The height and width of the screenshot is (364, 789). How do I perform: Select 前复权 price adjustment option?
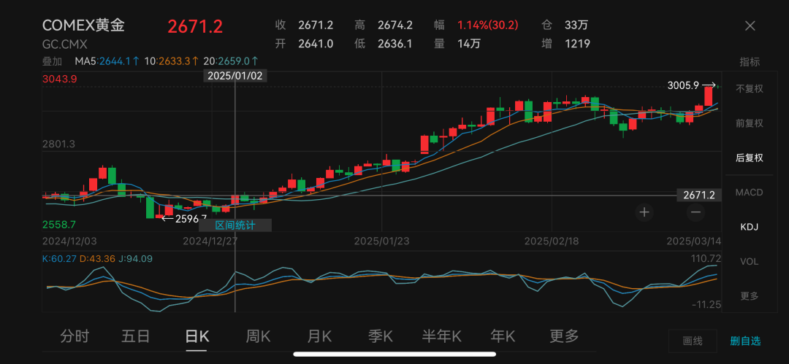point(749,123)
